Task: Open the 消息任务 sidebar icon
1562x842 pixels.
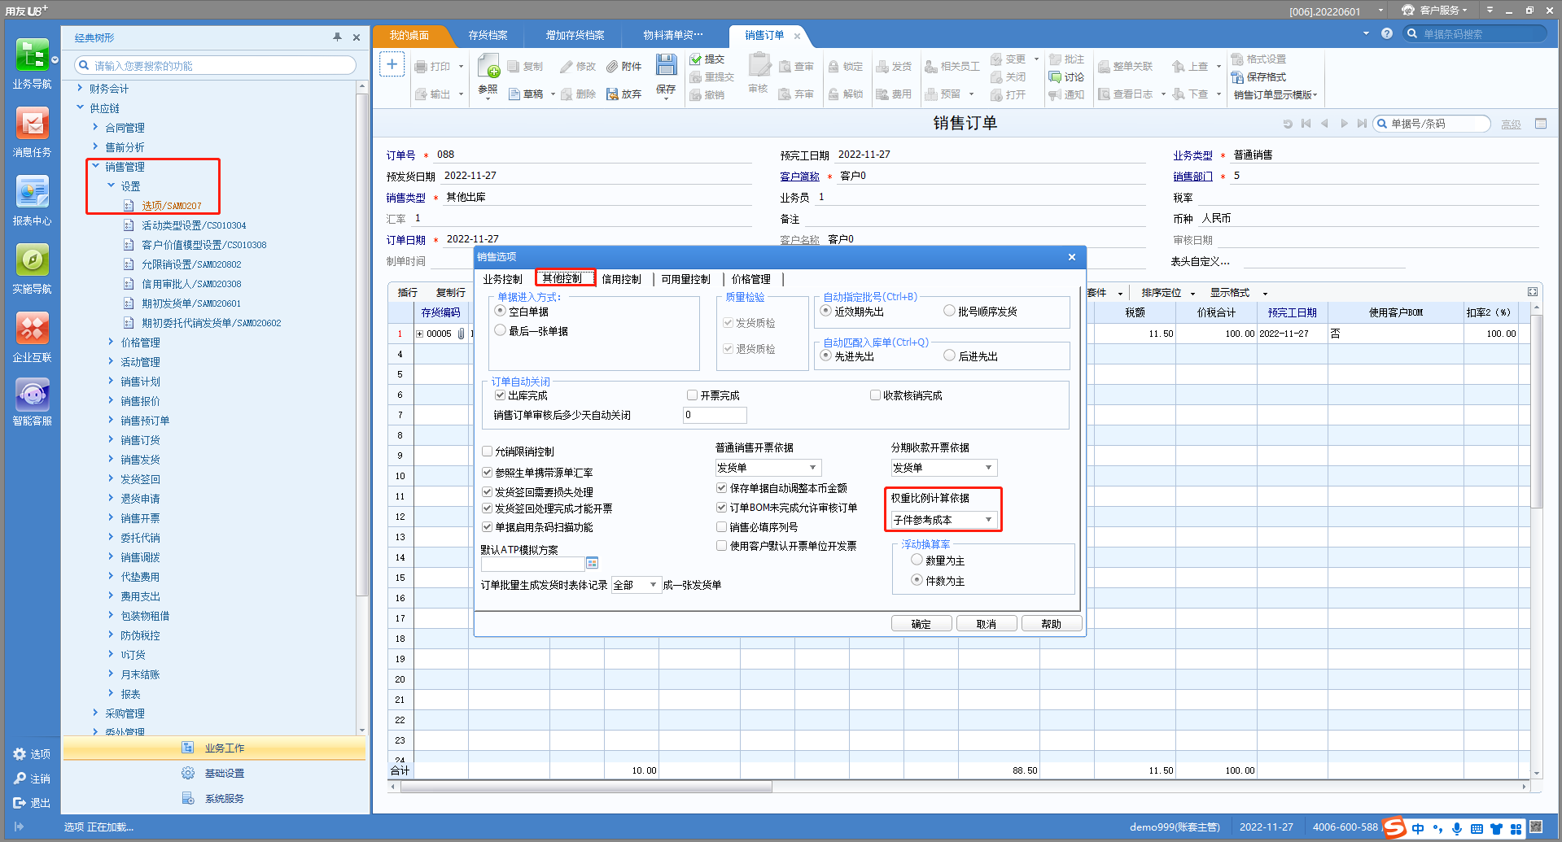Action: click(32, 124)
